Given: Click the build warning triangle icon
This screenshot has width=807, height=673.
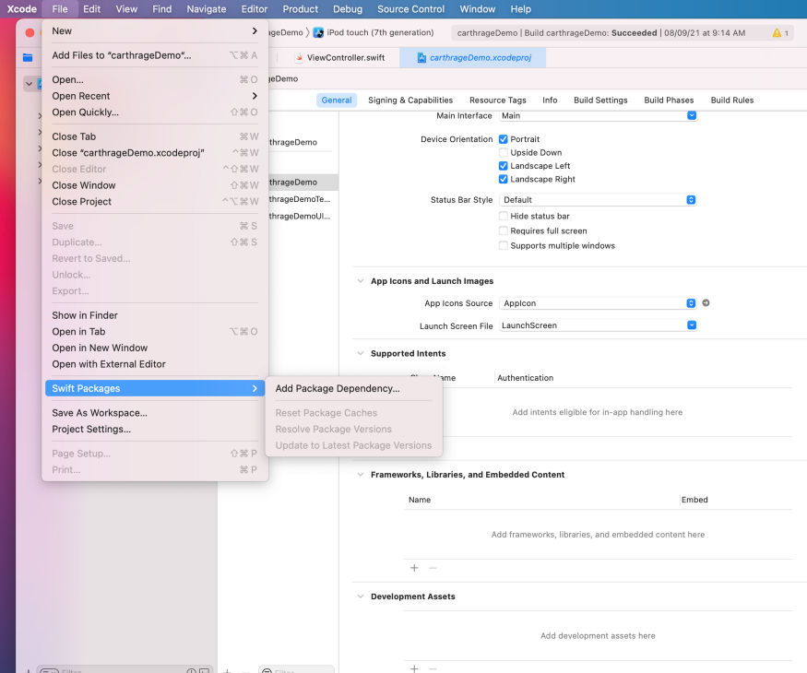Looking at the screenshot, I should pyautogui.click(x=777, y=33).
